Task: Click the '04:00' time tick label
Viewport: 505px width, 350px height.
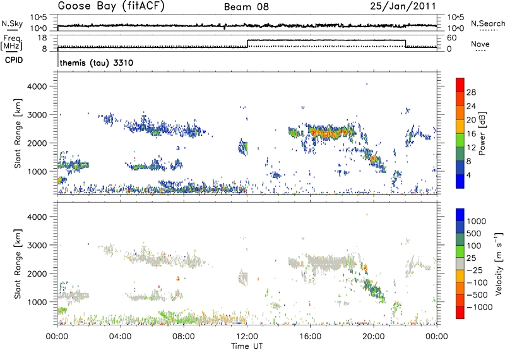Action: pyautogui.click(x=120, y=337)
